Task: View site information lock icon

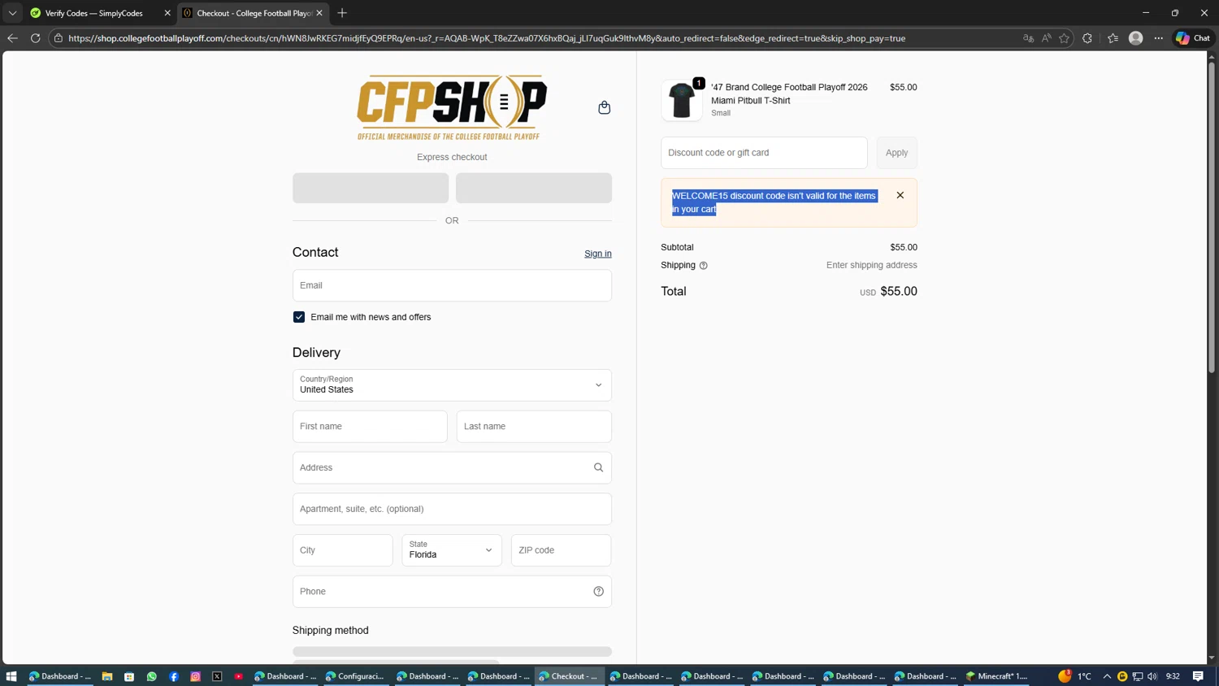Action: point(59,38)
